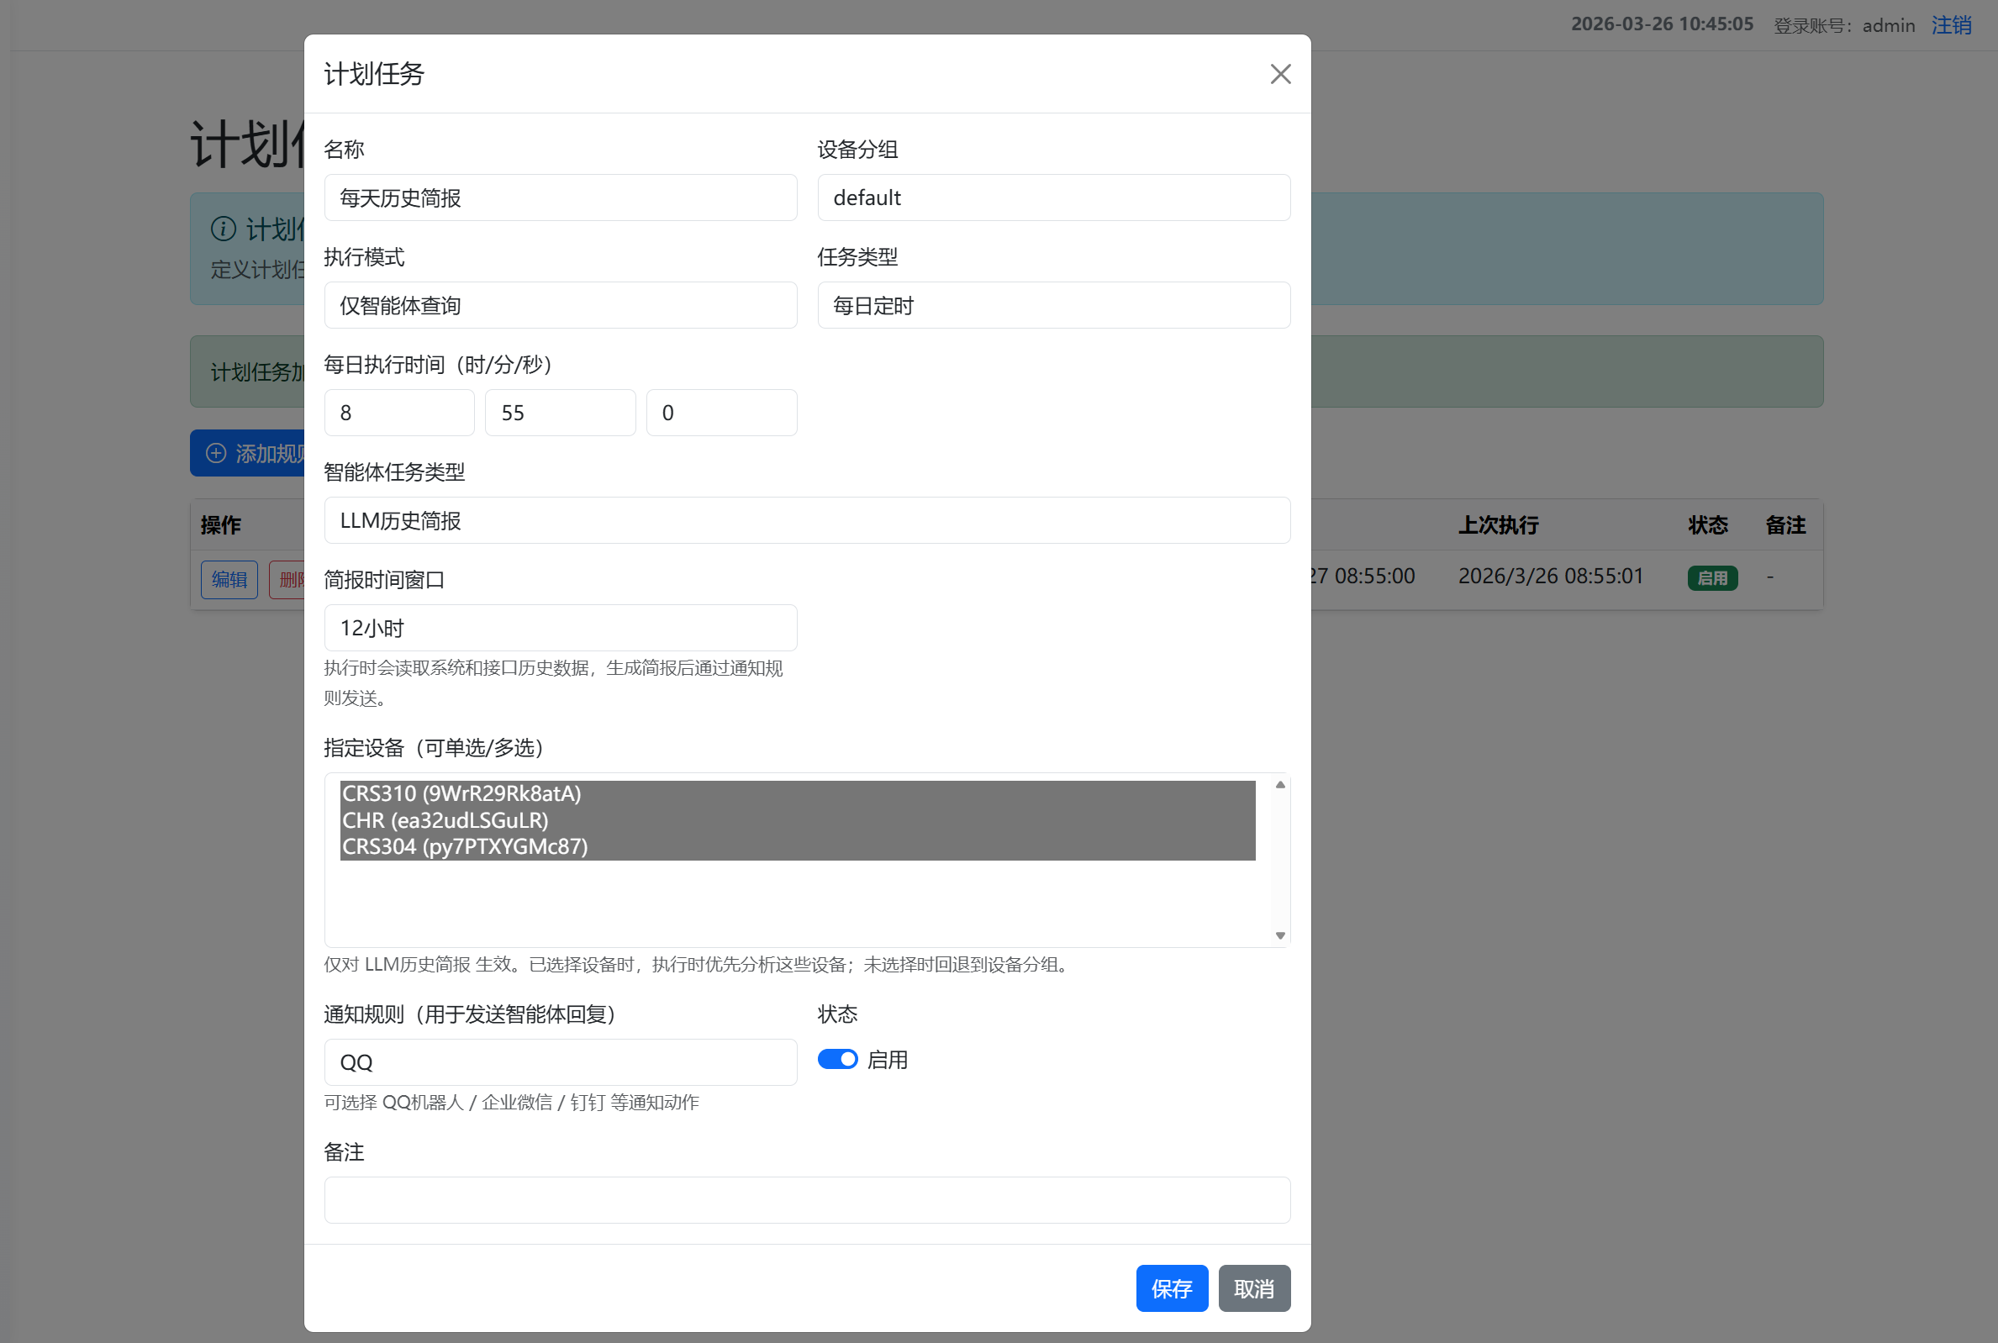The width and height of the screenshot is (1998, 1343).
Task: Click the minutes field showing 55
Action: coord(560,413)
